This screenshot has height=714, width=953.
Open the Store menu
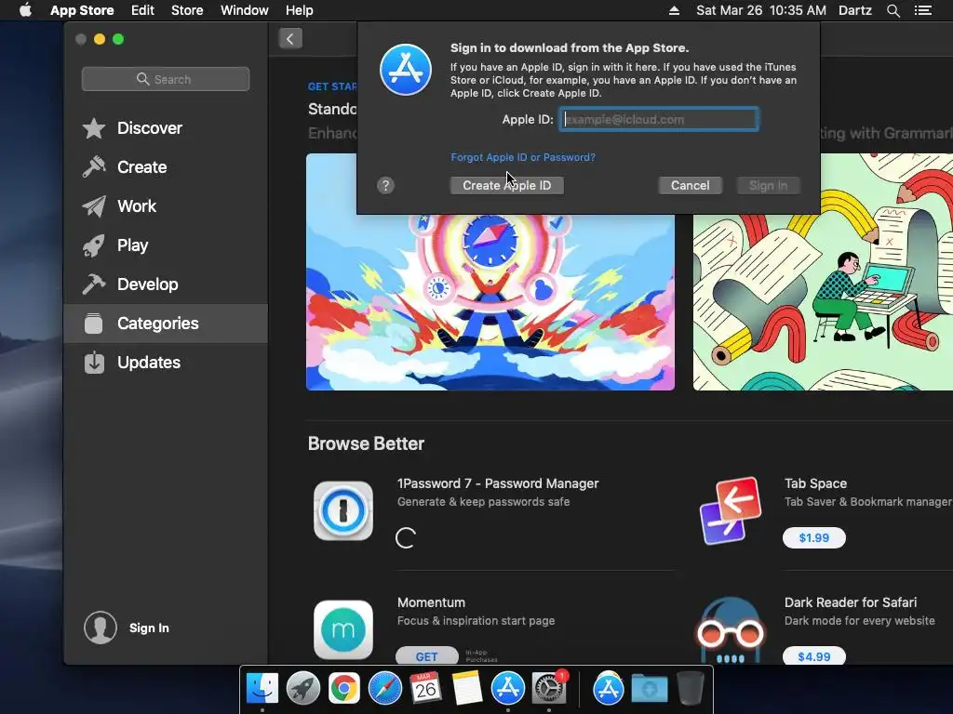click(186, 10)
